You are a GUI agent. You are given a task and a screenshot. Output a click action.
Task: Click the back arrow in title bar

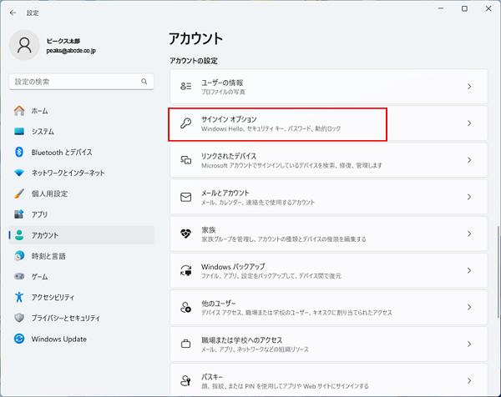pos(13,13)
